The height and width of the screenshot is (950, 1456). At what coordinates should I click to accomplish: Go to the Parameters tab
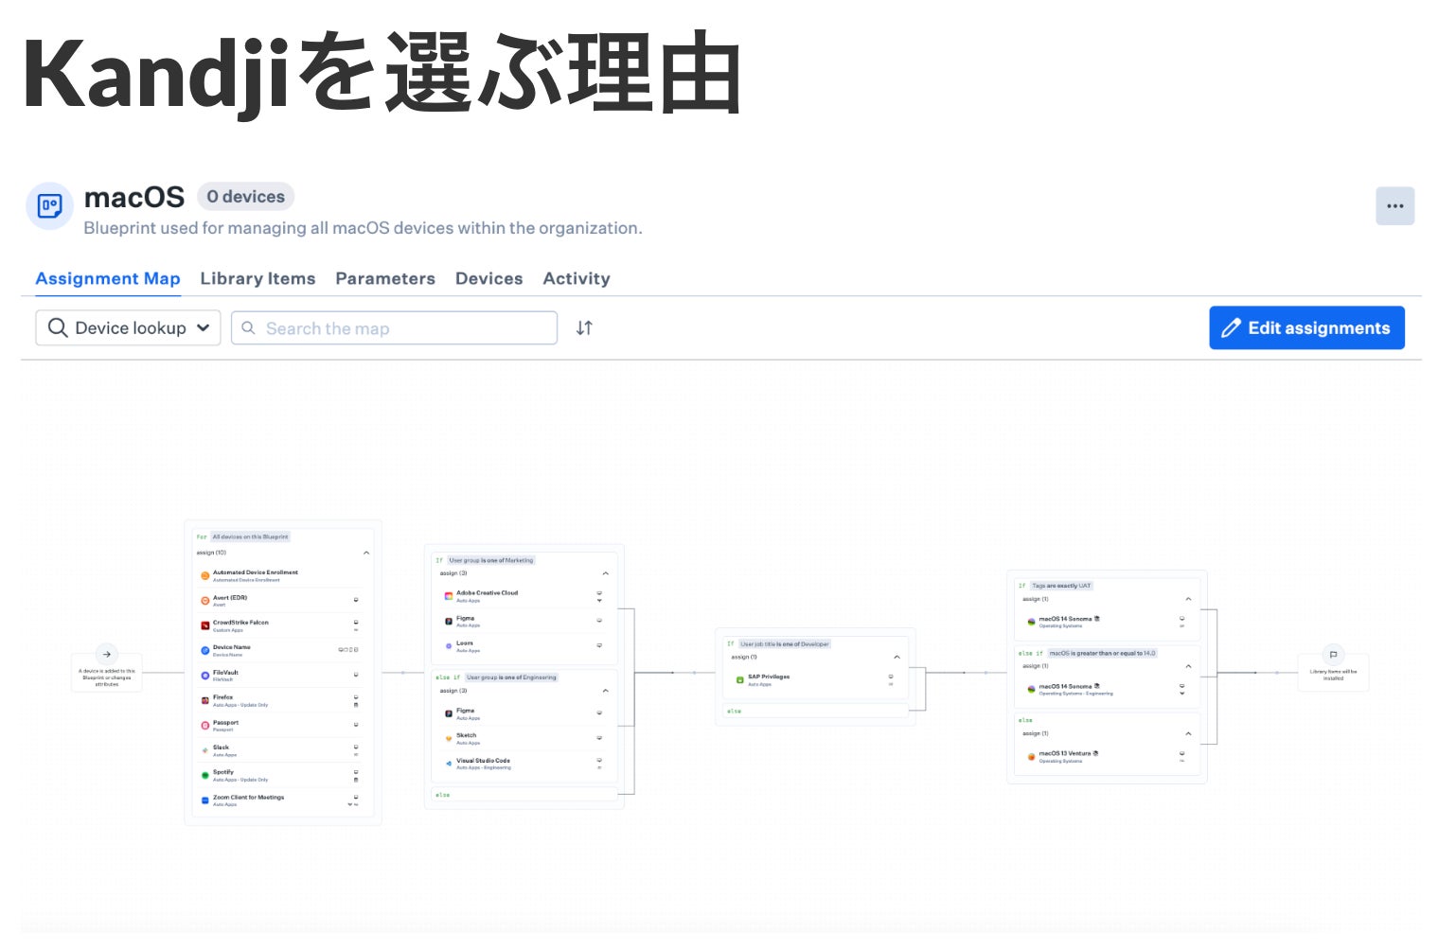tap(385, 278)
